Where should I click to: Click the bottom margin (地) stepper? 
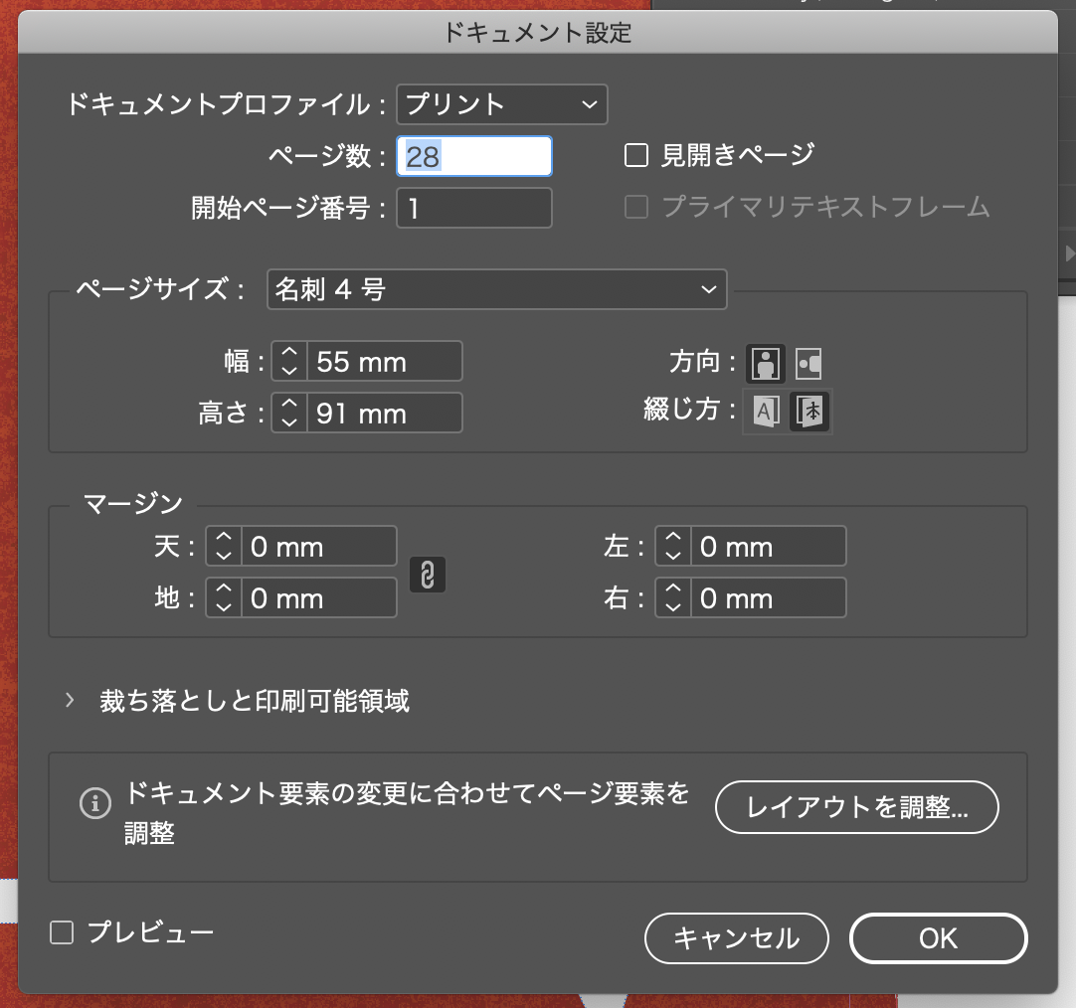coord(224,597)
